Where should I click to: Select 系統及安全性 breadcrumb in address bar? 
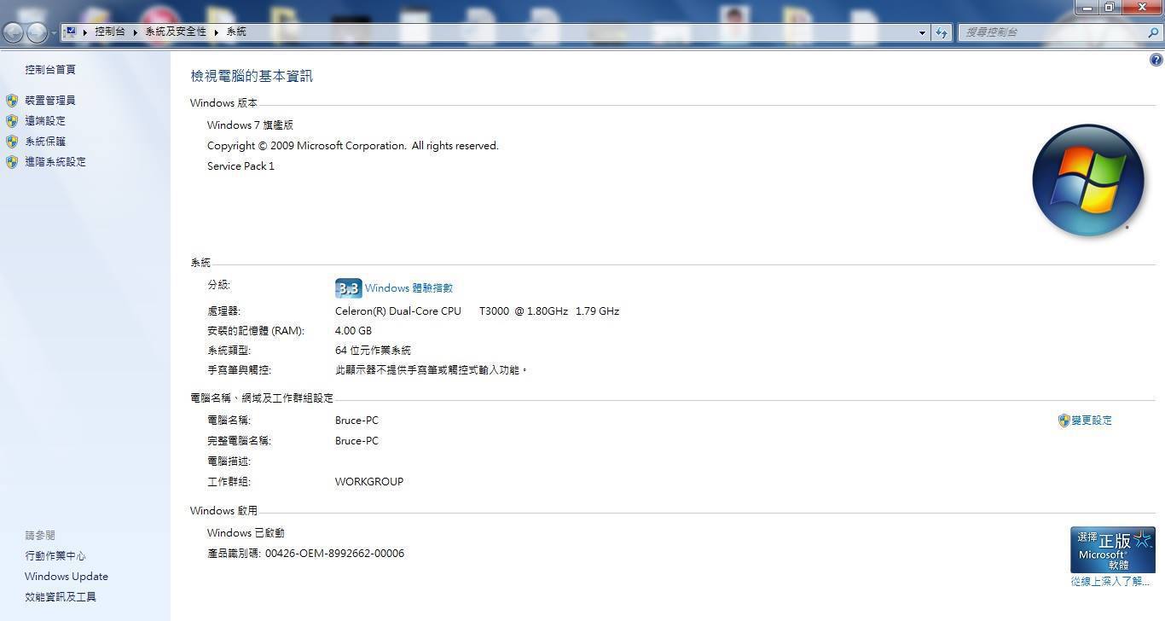point(176,32)
